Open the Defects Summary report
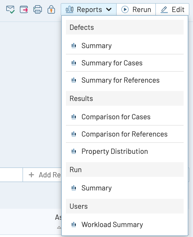The height and width of the screenshot is (237, 193). click(x=96, y=46)
